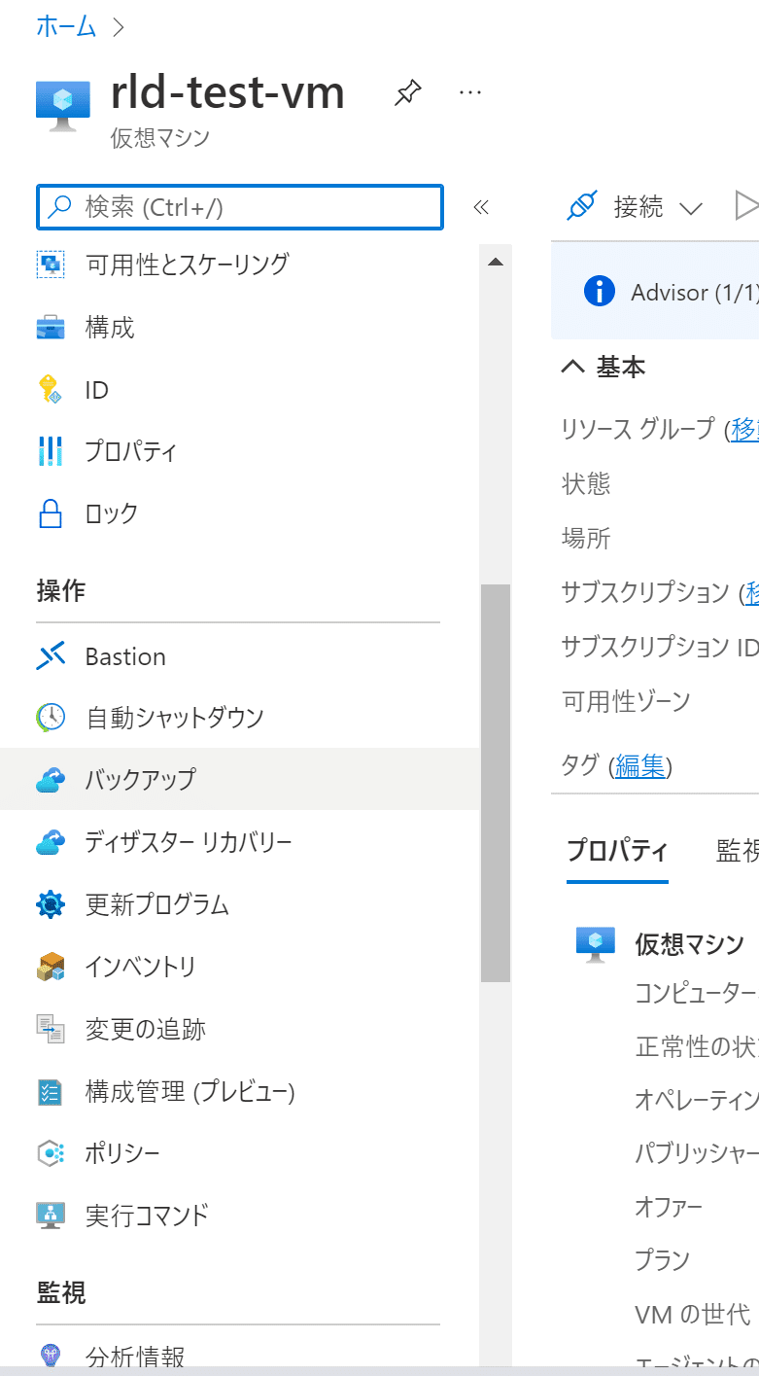Click the 編集 tags link
The image size is (759, 1376).
pos(640,765)
